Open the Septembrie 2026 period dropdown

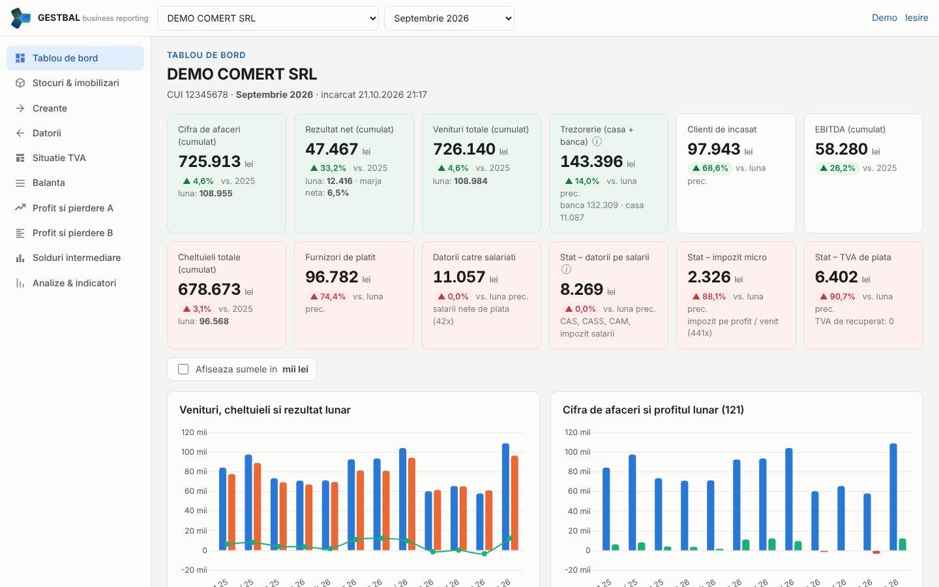pos(449,18)
